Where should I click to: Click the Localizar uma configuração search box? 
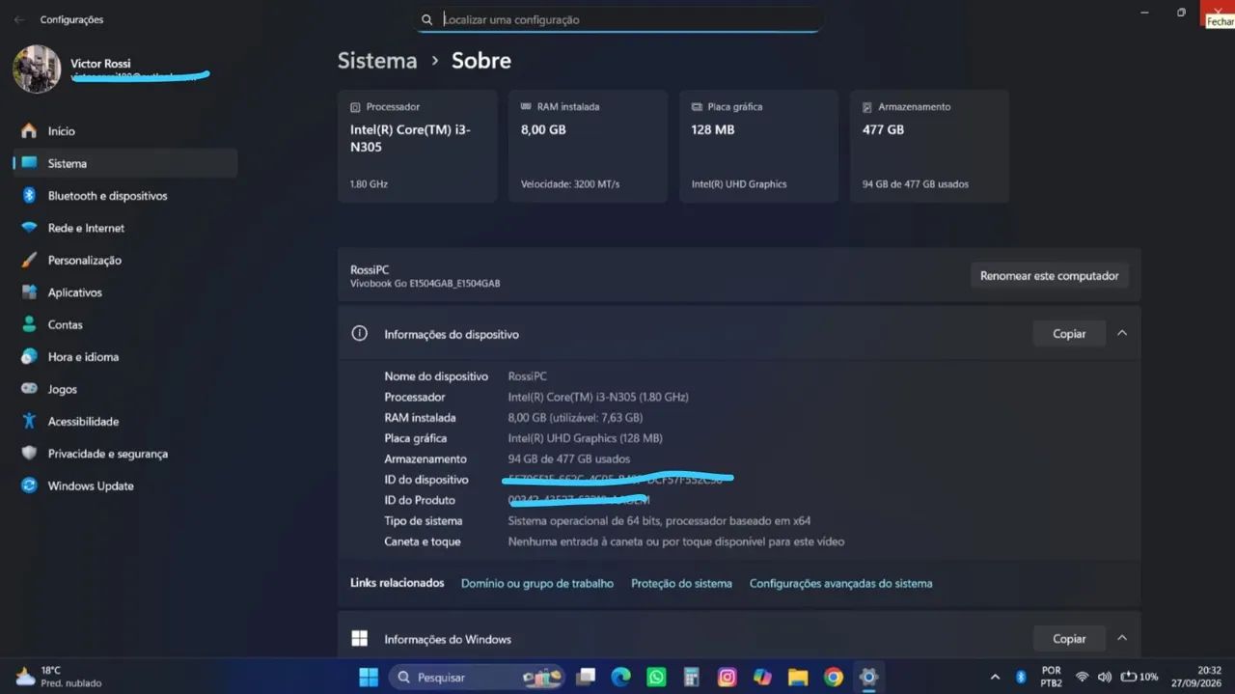pos(619,19)
